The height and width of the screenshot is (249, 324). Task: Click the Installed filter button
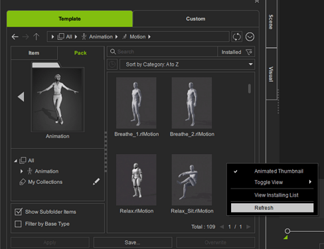236,52
